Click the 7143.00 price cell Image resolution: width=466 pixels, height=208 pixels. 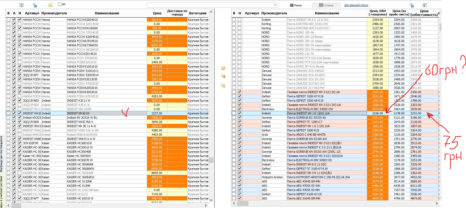coord(157,194)
